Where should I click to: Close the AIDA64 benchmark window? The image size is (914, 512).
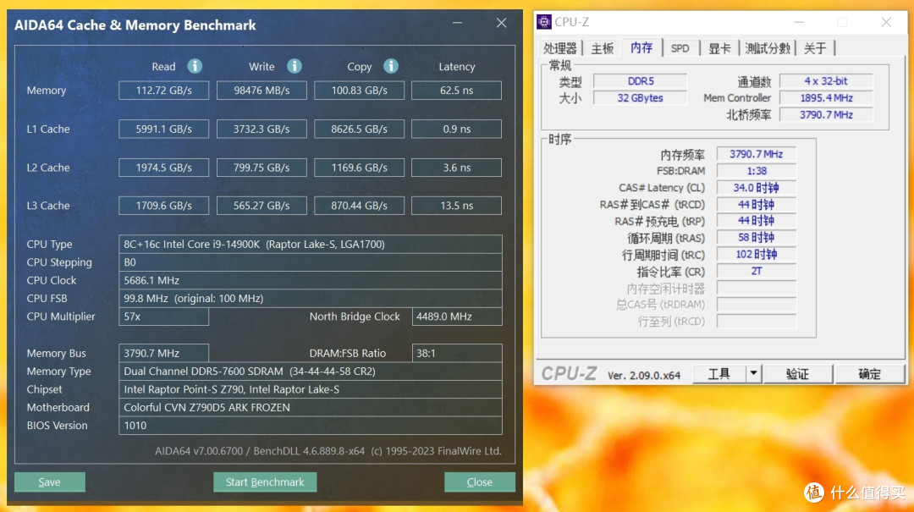[501, 23]
